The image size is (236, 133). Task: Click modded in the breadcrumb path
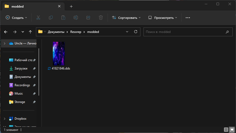point(93,32)
